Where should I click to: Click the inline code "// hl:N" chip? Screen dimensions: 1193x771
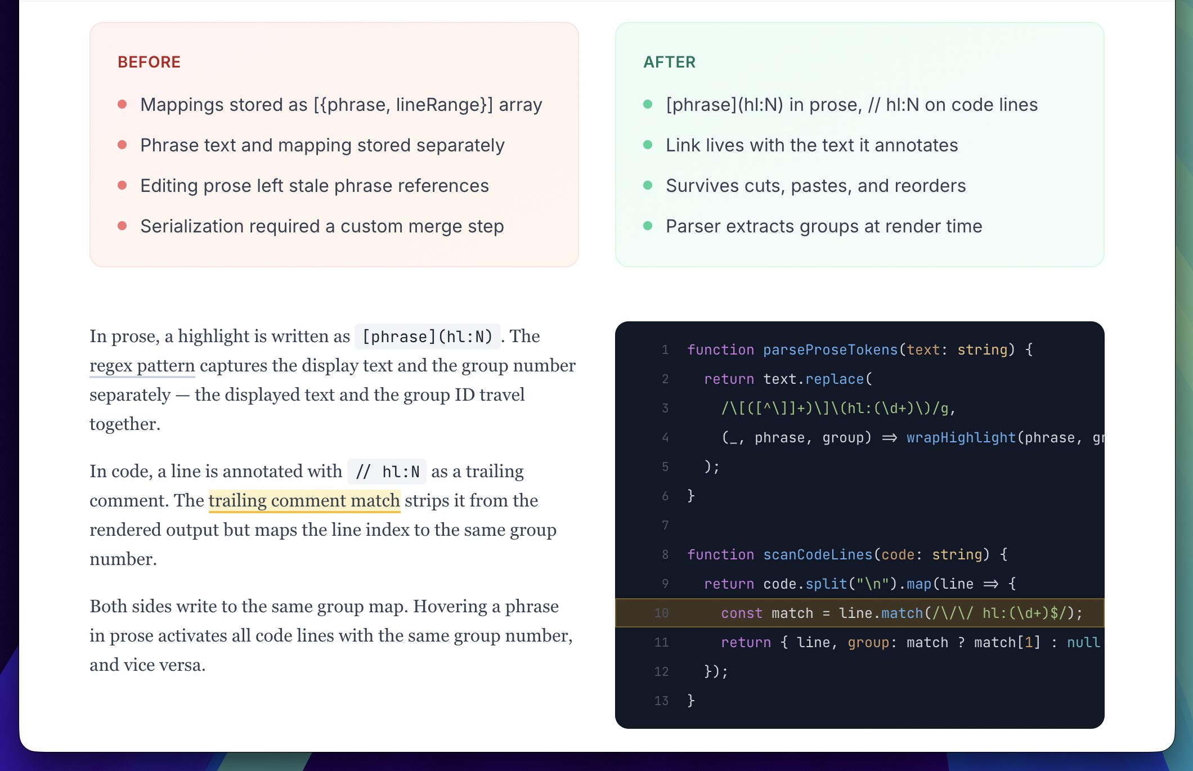387,472
